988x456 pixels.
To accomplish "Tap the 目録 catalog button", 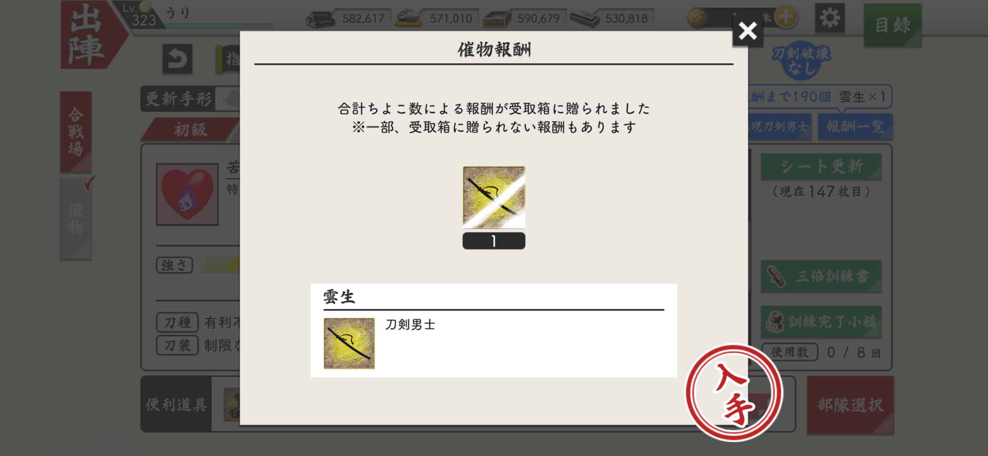I will [x=893, y=25].
